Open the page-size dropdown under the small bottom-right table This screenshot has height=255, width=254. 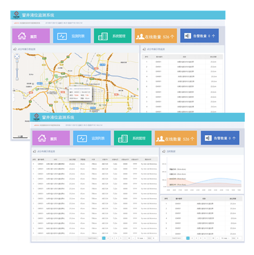coord(225,238)
